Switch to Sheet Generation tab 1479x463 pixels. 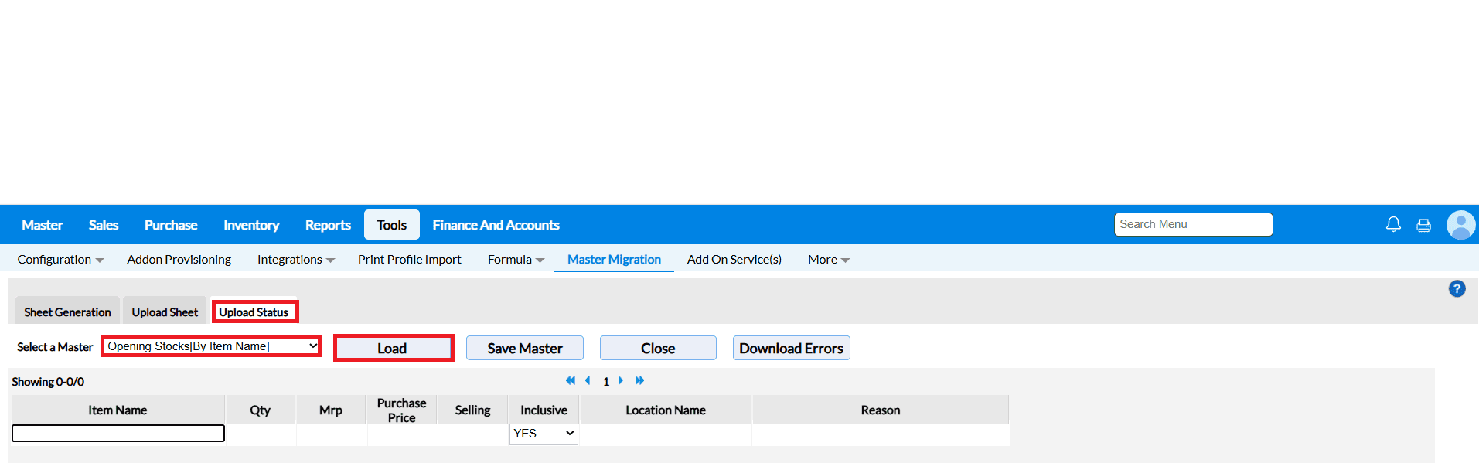tap(67, 312)
